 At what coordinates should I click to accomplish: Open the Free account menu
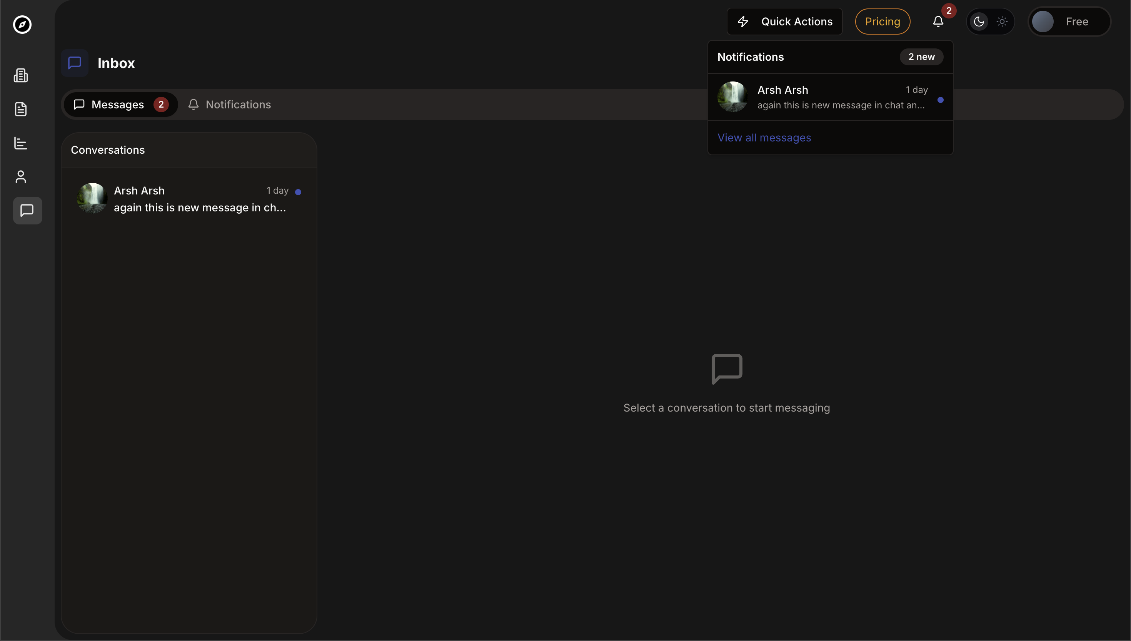coord(1069,22)
